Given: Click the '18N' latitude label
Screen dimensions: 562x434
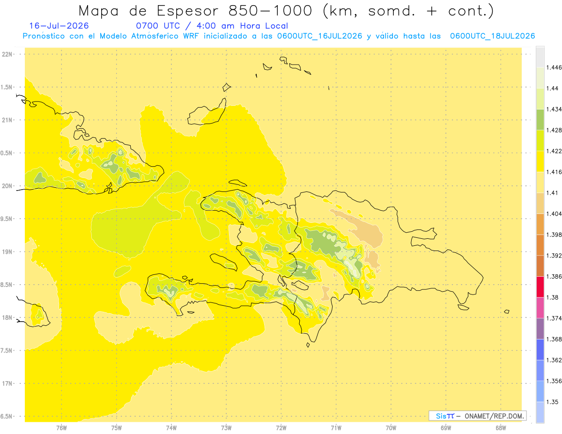Looking at the screenshot, I should [x=7, y=318].
